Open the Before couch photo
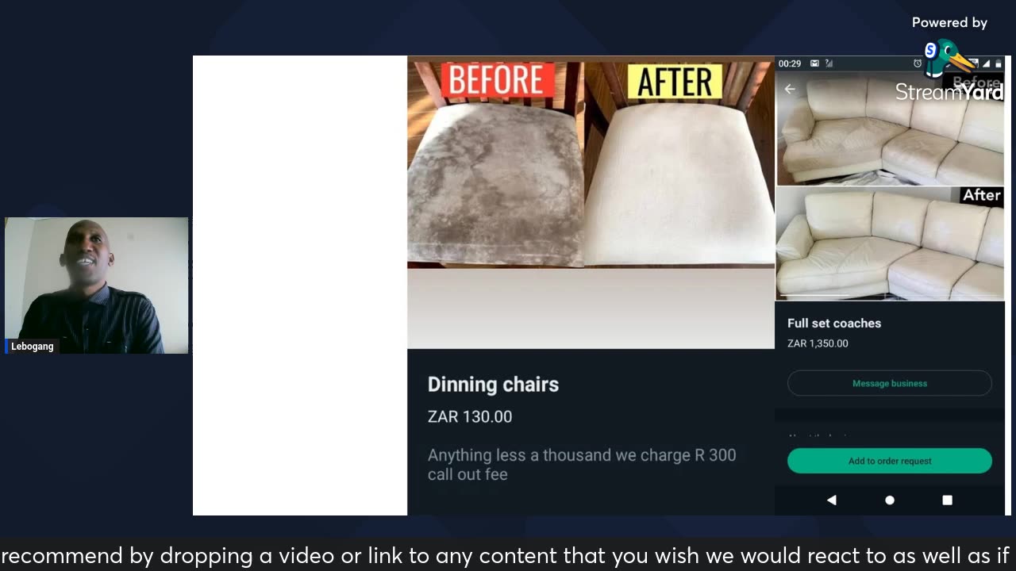Viewport: 1016px width, 571px height. pyautogui.click(x=890, y=128)
